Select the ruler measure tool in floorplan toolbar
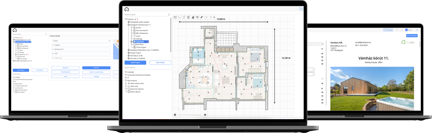The height and width of the screenshot is (133, 432). (x=197, y=17)
